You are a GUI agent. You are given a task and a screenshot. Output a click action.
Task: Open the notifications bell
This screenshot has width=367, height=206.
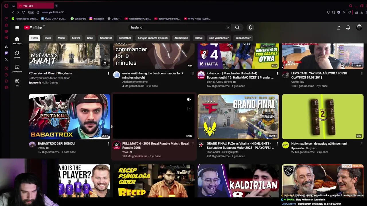(348, 27)
